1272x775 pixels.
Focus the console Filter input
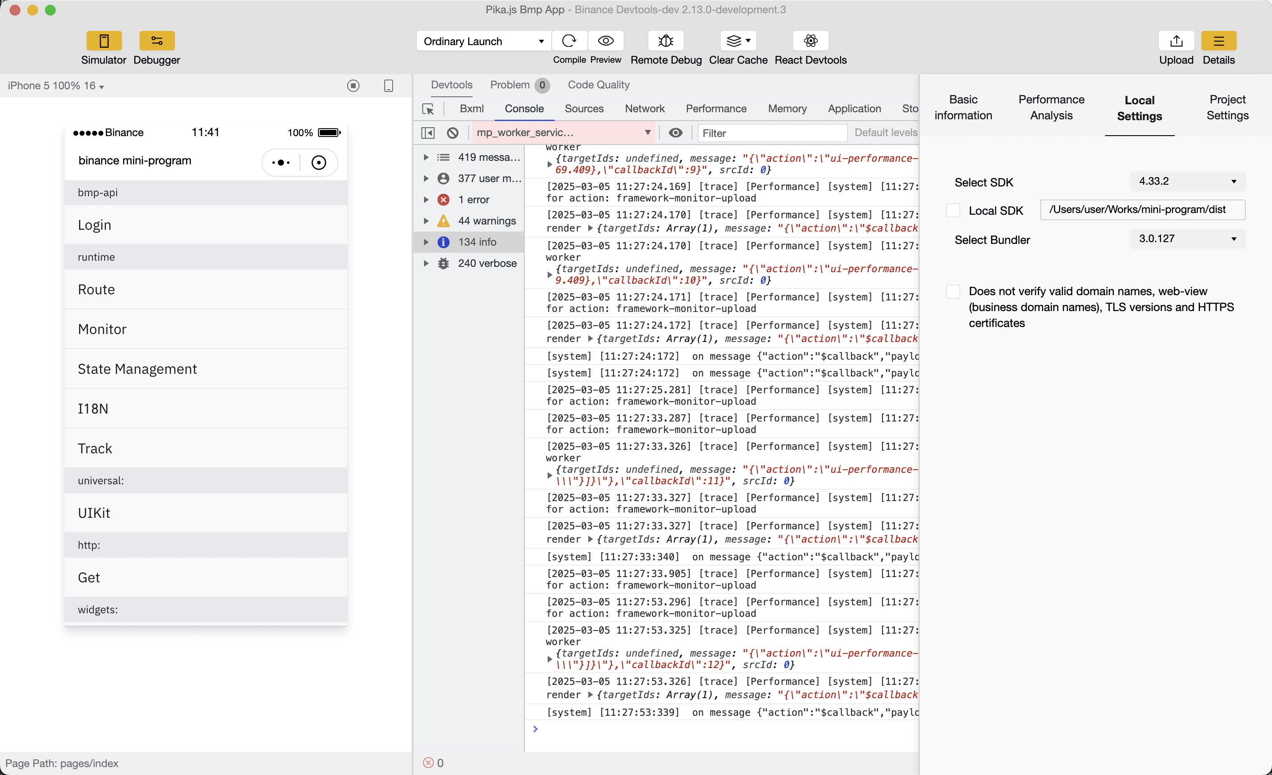coord(772,133)
